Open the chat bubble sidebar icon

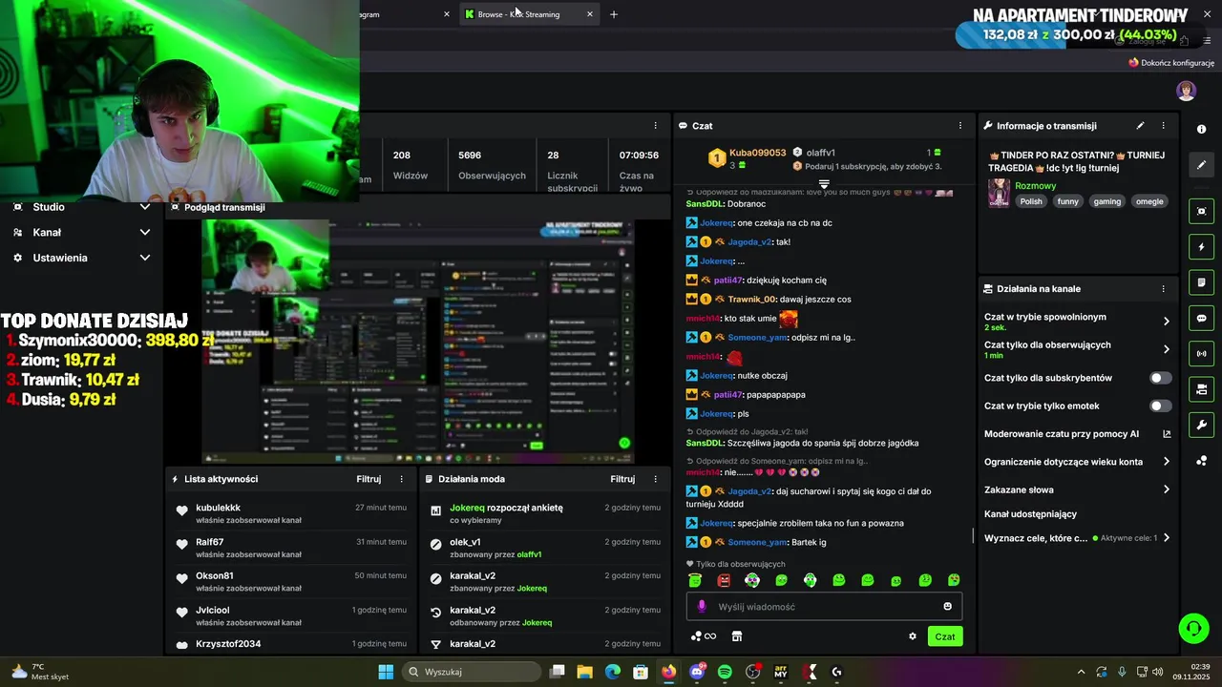click(1201, 318)
